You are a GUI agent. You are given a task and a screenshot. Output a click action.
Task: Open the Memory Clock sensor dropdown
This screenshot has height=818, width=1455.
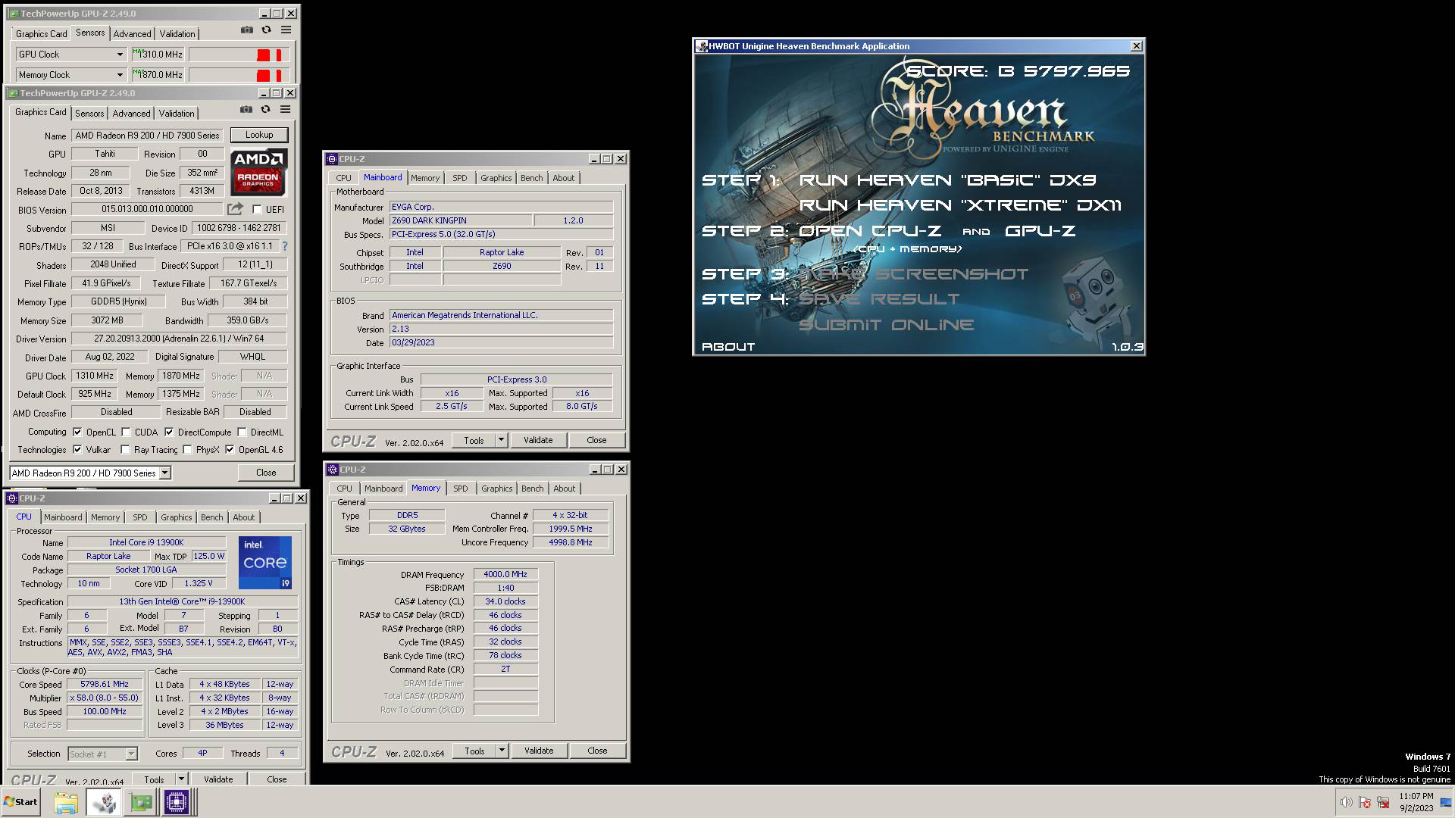tap(120, 75)
